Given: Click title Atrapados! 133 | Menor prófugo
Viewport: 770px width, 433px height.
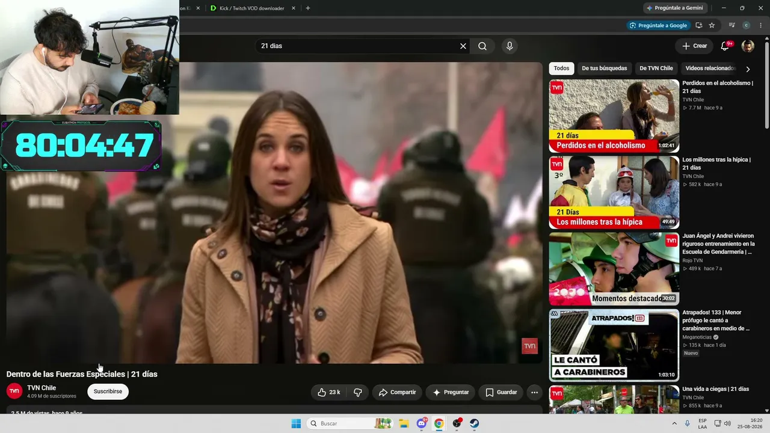Looking at the screenshot, I should [x=716, y=321].
